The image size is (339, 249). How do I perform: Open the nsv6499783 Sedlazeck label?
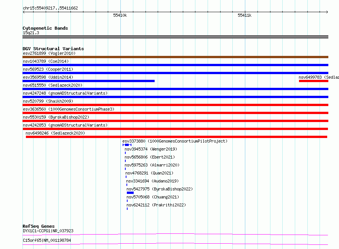point(319,77)
